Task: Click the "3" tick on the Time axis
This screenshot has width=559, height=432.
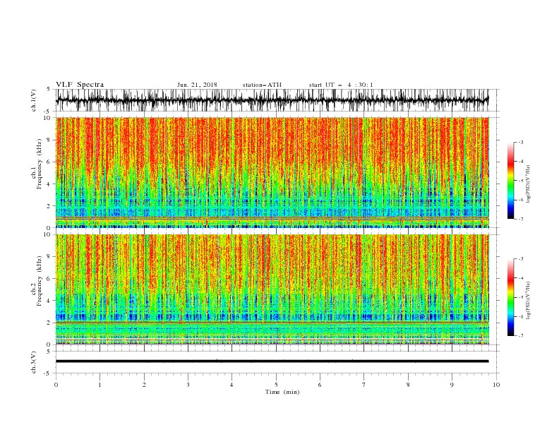Action: coord(188,385)
